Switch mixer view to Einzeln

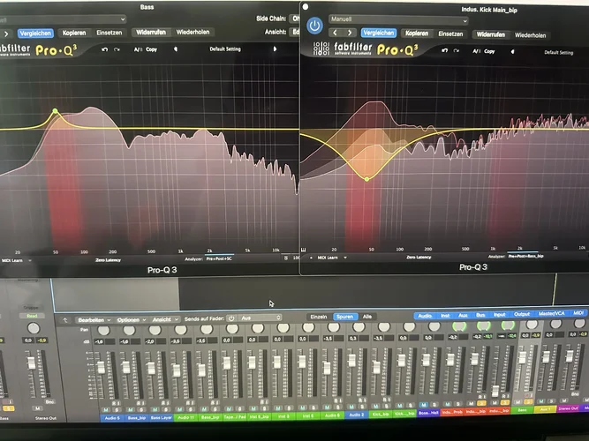[x=319, y=316]
